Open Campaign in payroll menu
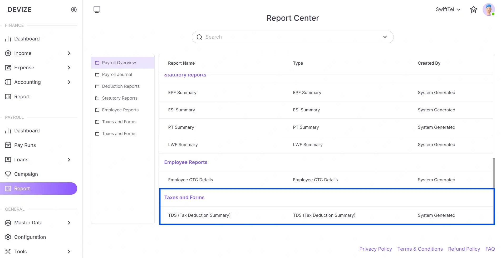 point(39,174)
